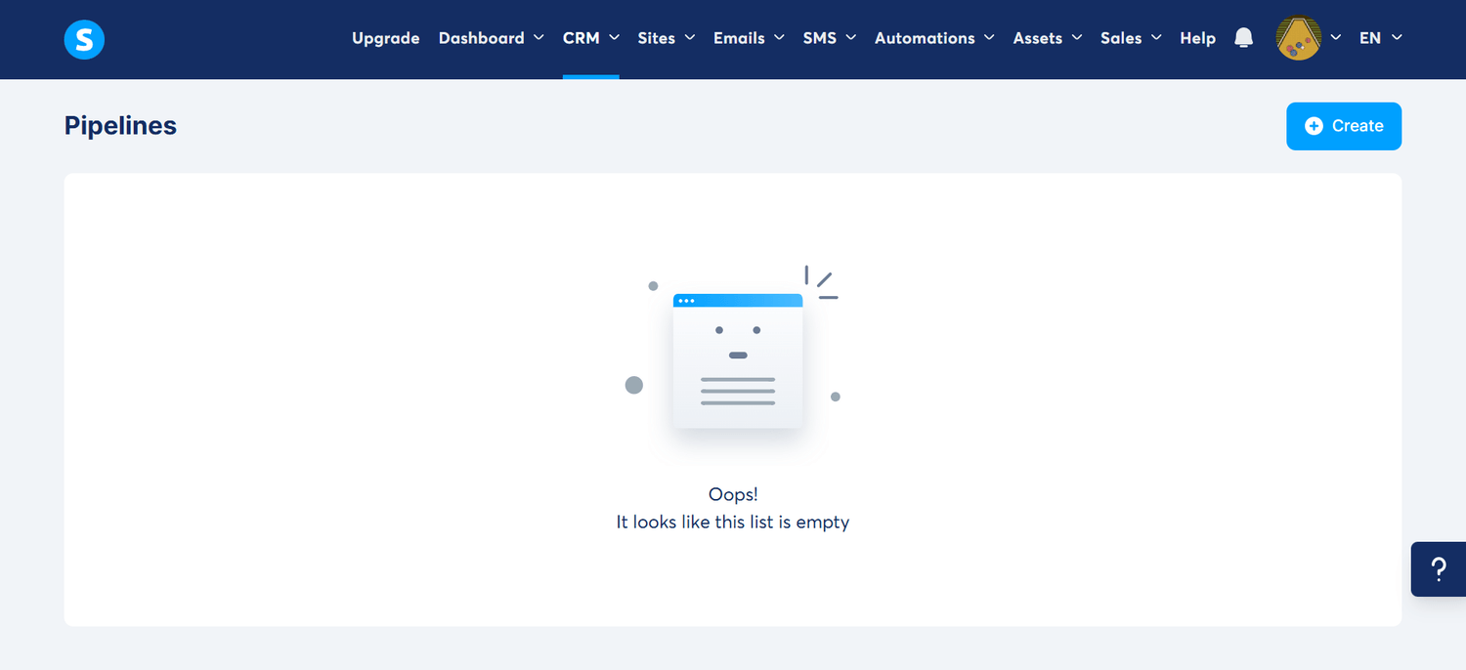Click the Pipelines page heading
The image size is (1466, 670).
tap(120, 125)
